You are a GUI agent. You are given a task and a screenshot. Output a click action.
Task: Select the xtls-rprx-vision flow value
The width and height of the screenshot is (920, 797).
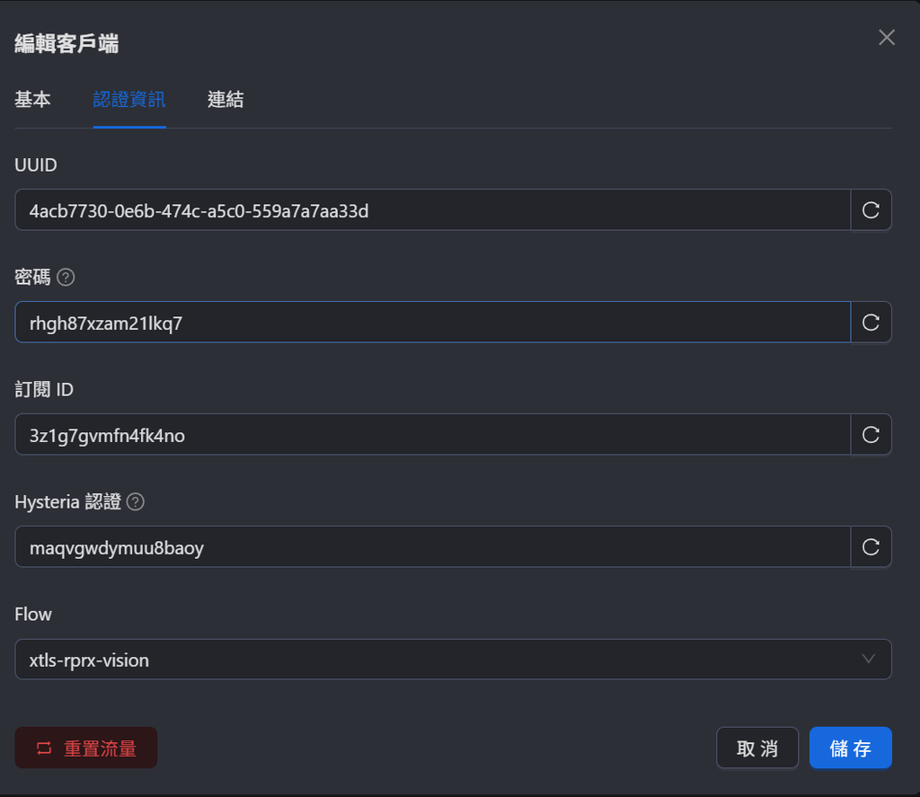coord(89,660)
